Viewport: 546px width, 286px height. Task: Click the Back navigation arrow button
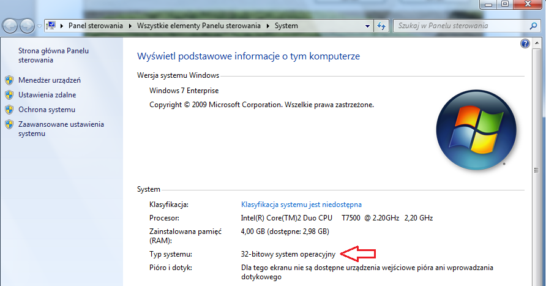pyautogui.click(x=10, y=26)
